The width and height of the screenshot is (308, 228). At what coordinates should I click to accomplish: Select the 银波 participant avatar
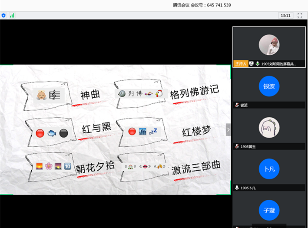pyautogui.click(x=269, y=86)
